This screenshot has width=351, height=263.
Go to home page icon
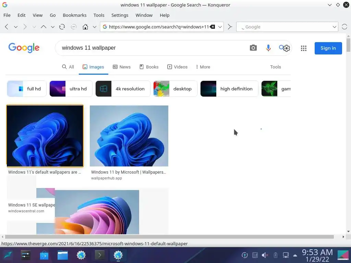(x=85, y=27)
